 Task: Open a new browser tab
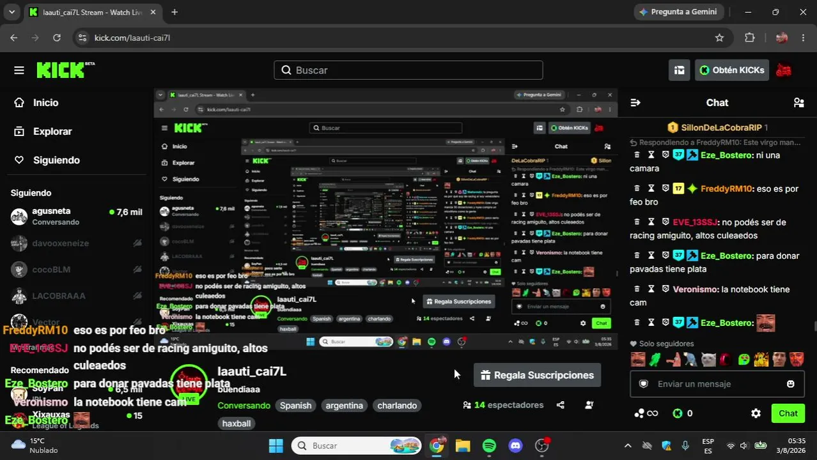[175, 12]
